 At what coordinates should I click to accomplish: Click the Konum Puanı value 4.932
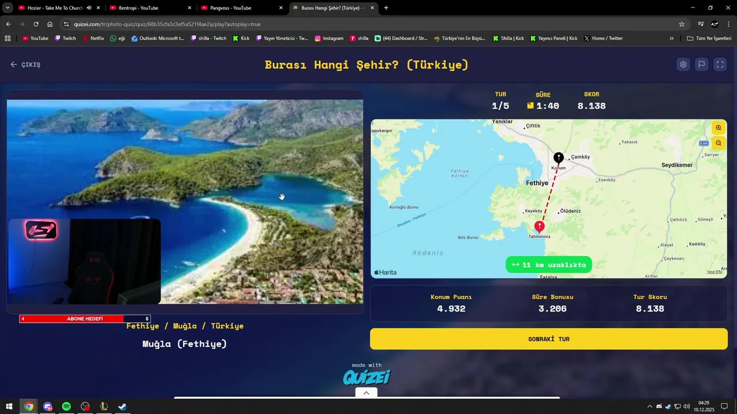coord(451,309)
